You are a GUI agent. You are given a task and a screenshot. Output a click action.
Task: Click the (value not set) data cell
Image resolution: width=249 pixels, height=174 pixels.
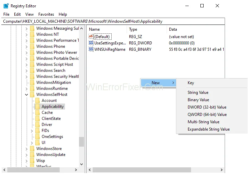coord(181,37)
